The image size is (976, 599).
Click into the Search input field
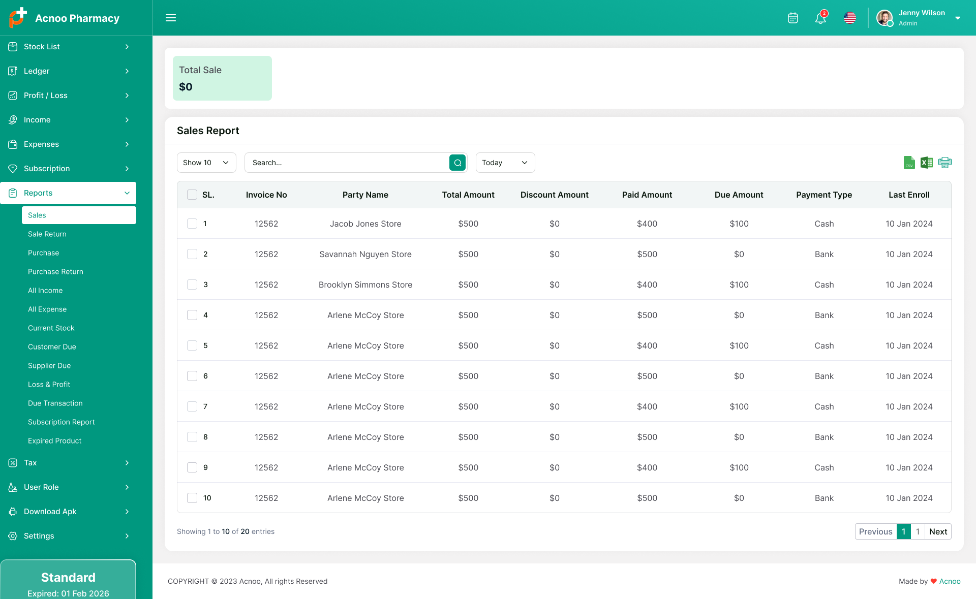(x=346, y=163)
